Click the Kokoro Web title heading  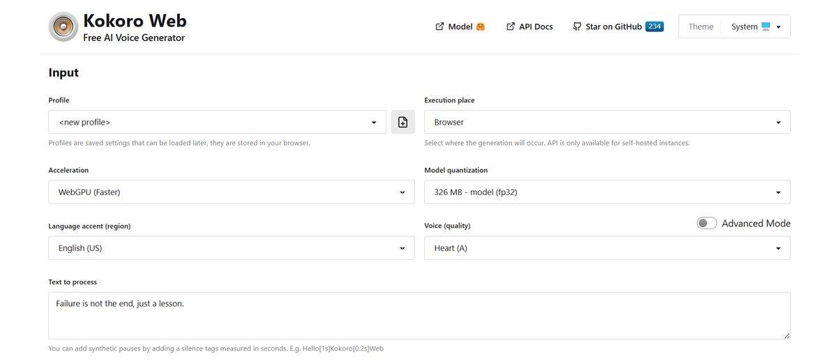coord(135,20)
